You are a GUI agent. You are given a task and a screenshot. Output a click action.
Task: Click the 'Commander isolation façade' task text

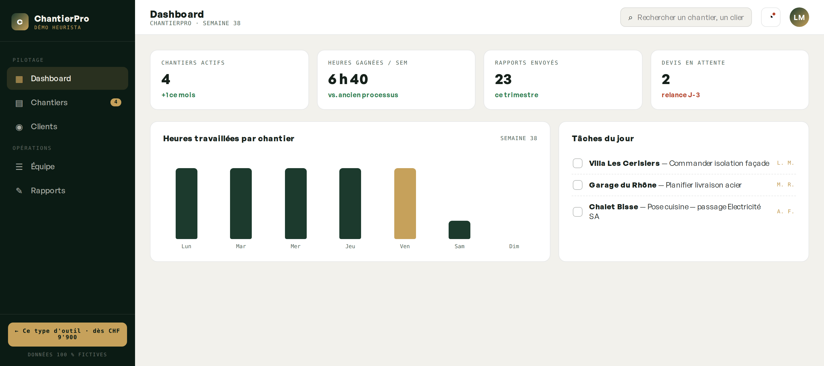pyautogui.click(x=719, y=163)
